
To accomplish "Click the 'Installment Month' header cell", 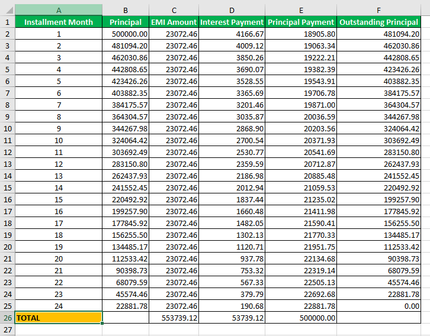I will [x=59, y=22].
